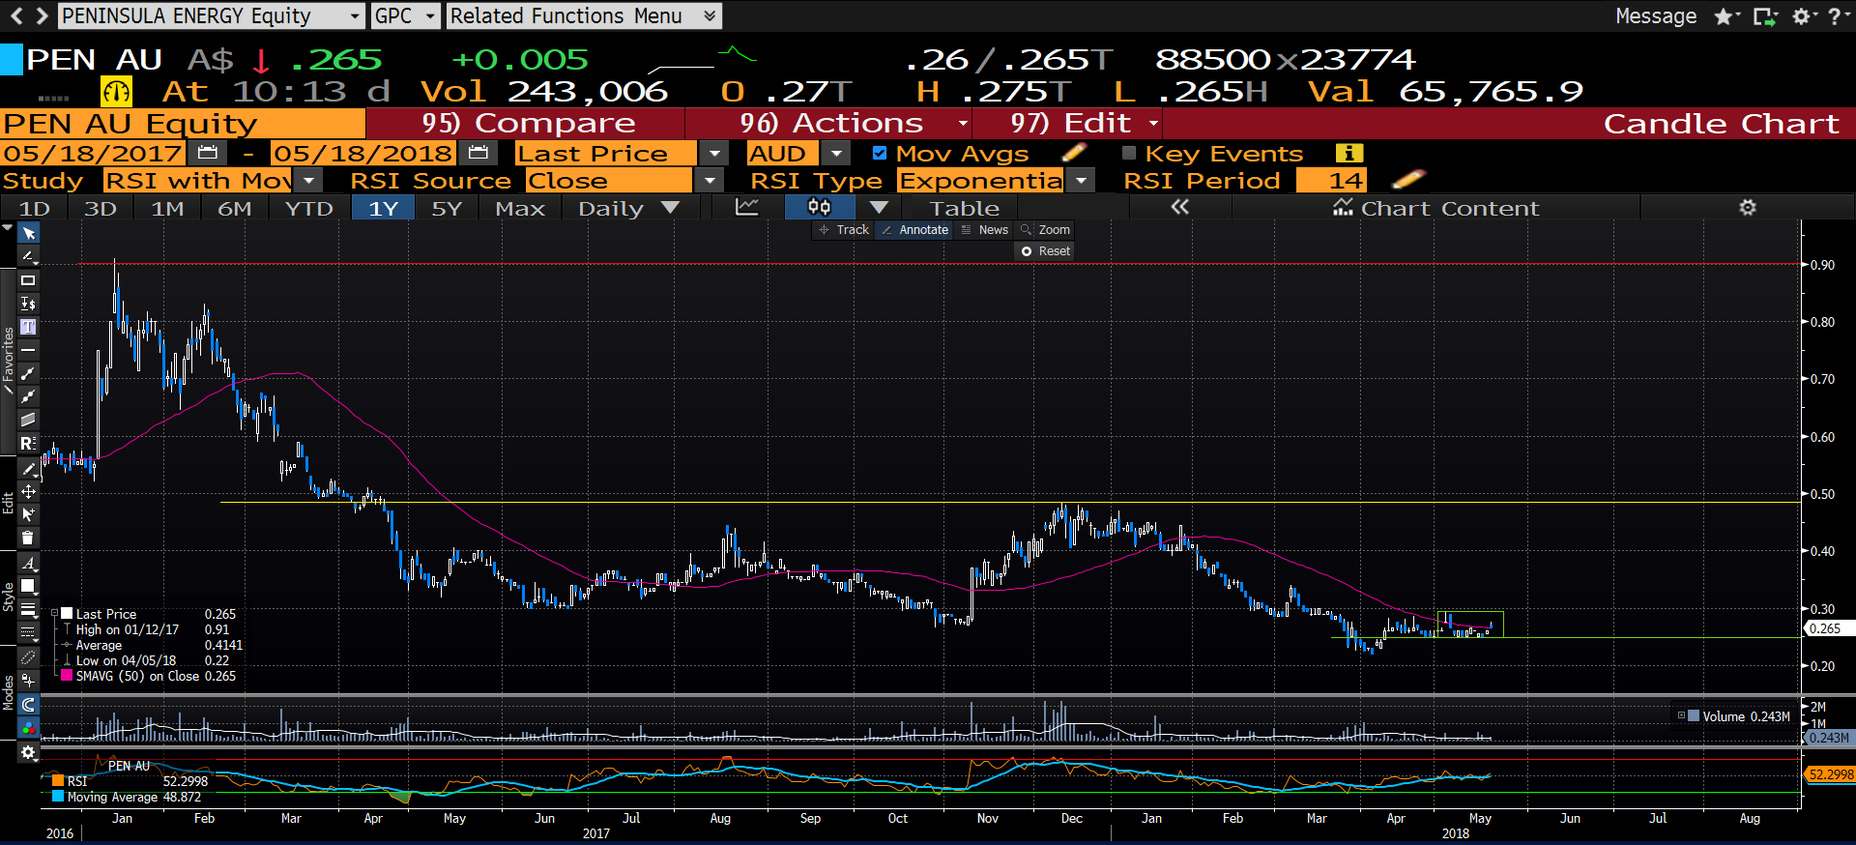Select the 5Y range tab
The image size is (1856, 845).
click(446, 208)
